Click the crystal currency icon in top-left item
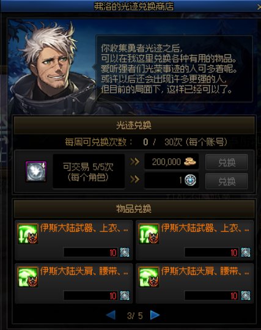Screen dimensions: 261x330 click(125, 252)
